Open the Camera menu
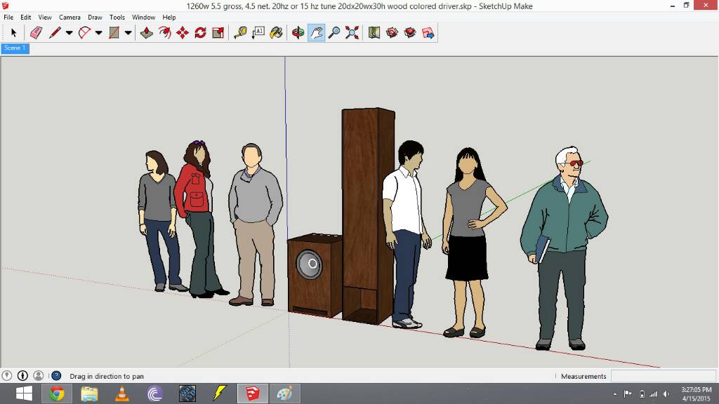Screen dimensions: 719x404 [x=70, y=17]
